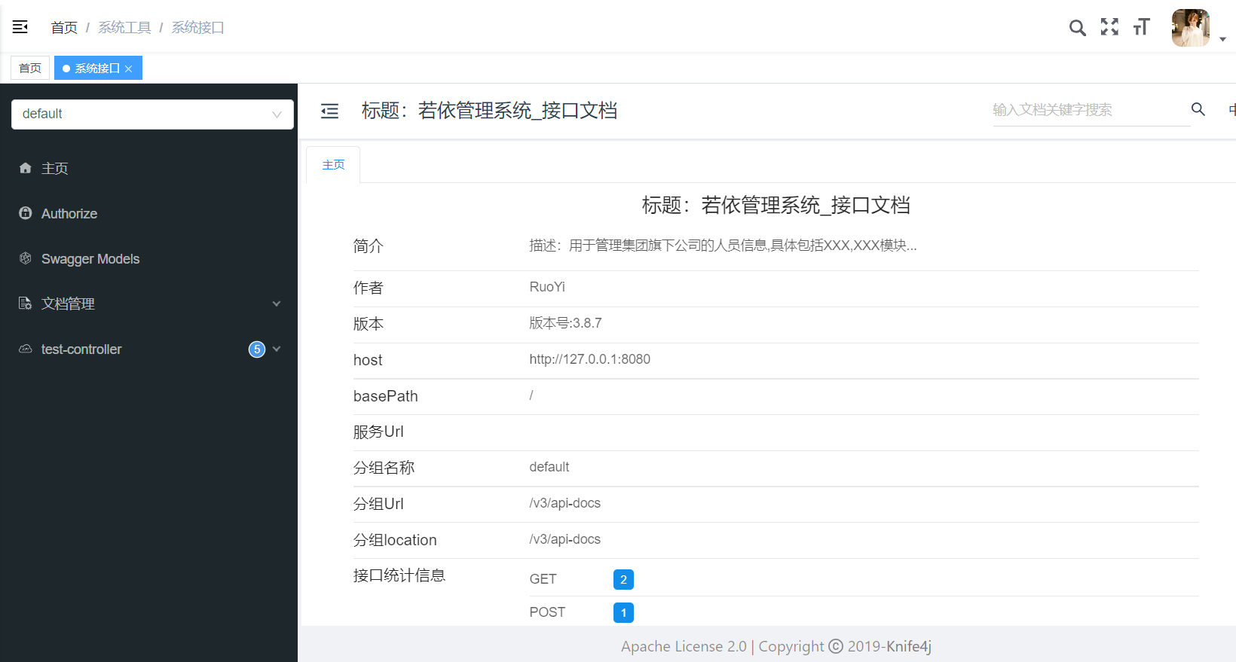Click the 首页 breadcrumb link
This screenshot has width=1236, height=662.
64,28
